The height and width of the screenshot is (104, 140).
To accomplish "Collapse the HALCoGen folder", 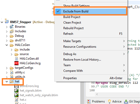I will coord(7,45).
